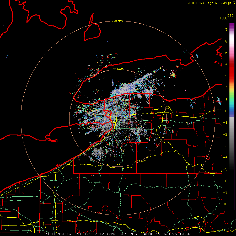
Task: Click the KBUF 12 JAN 26 19:09 timestamp
Action: (168, 234)
